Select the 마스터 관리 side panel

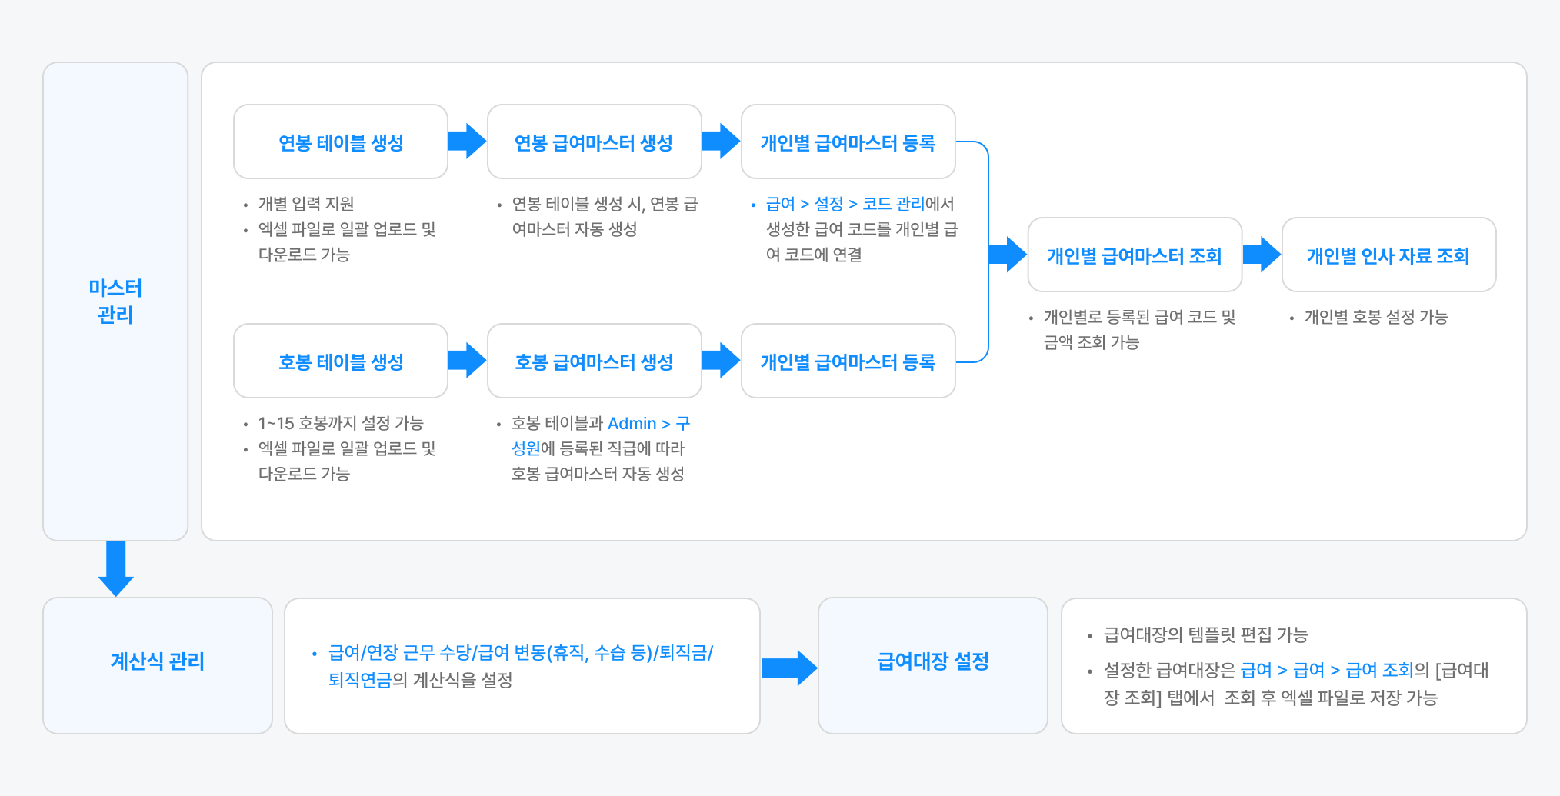[115, 301]
